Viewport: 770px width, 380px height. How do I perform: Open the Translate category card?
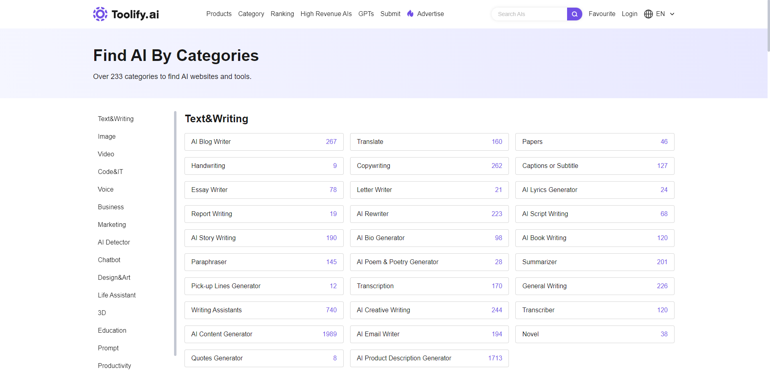(430, 142)
